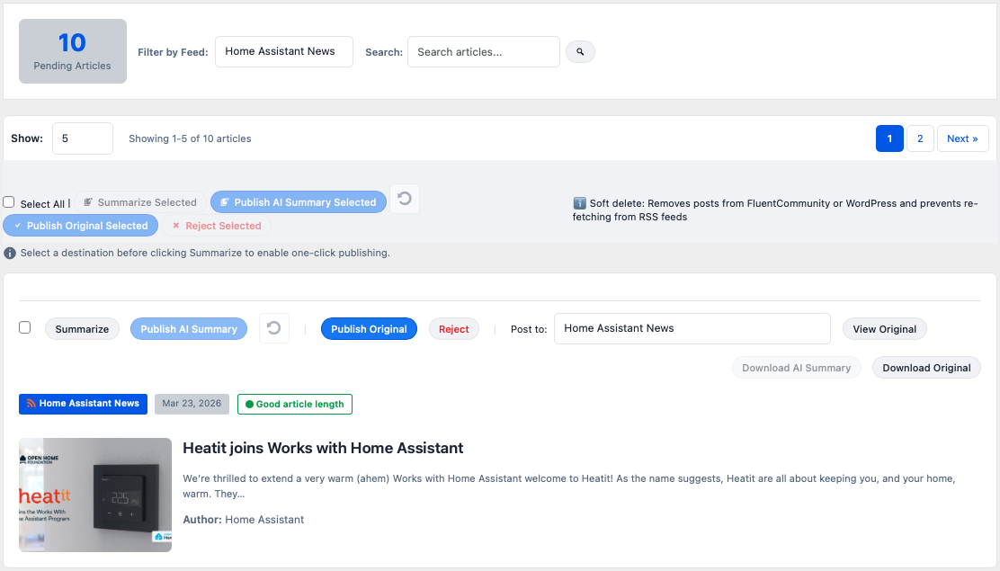Click the Soft delete info icon
This screenshot has height=571, width=1000.
pyautogui.click(x=579, y=203)
